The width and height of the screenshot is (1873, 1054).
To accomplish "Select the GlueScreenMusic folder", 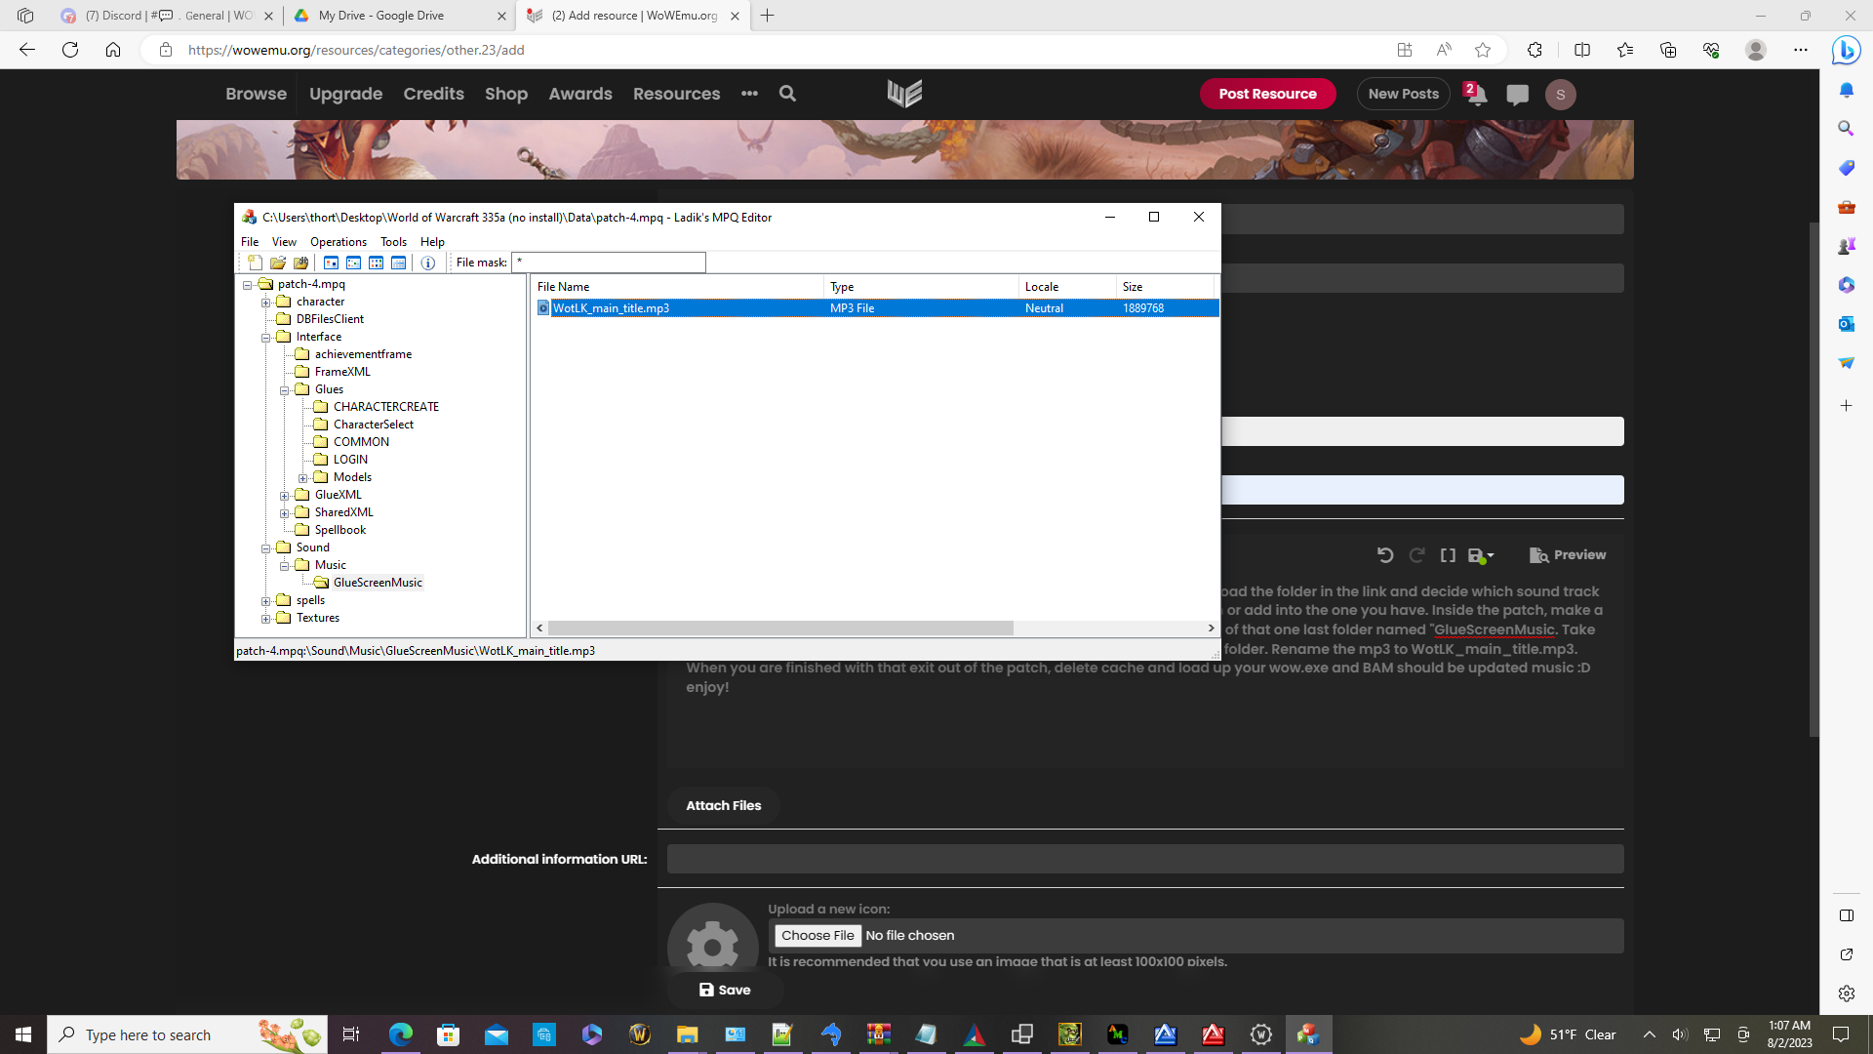I will [378, 583].
